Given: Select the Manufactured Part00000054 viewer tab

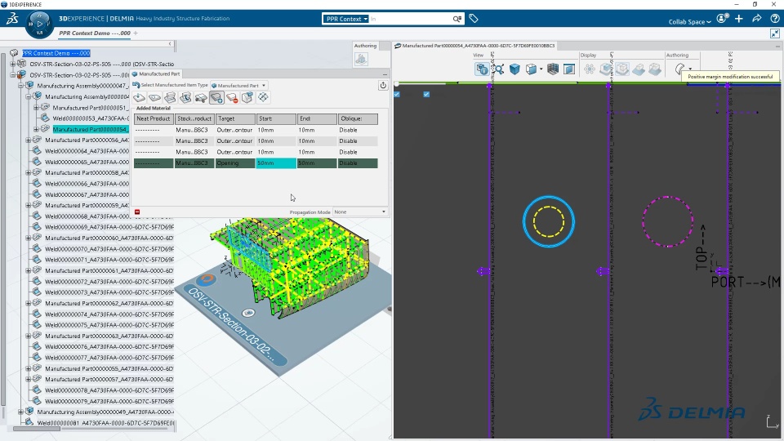Looking at the screenshot, I should pyautogui.click(x=474, y=46).
